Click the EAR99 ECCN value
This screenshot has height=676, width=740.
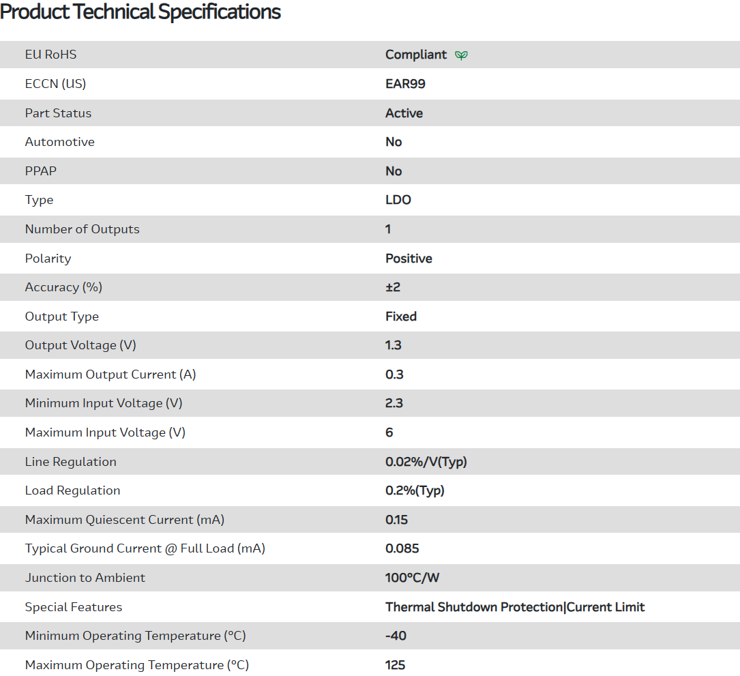pyautogui.click(x=405, y=84)
